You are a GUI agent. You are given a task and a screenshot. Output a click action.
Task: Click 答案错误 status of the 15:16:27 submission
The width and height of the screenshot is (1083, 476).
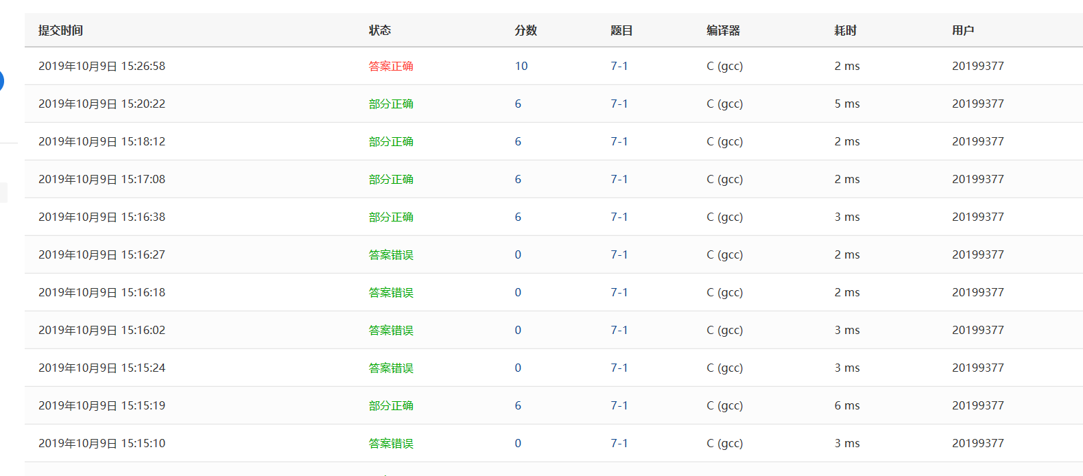point(391,254)
